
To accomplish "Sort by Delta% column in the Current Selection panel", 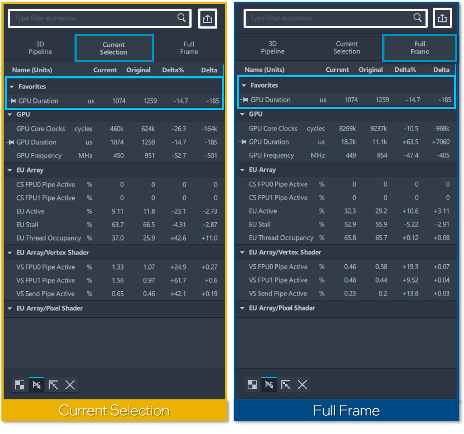I will pos(173,70).
